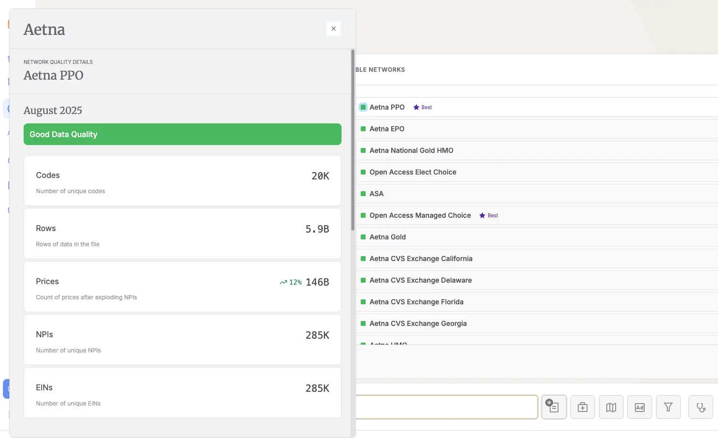718x438 pixels.
Task: Close the Aetna details panel
Action: 334,29
